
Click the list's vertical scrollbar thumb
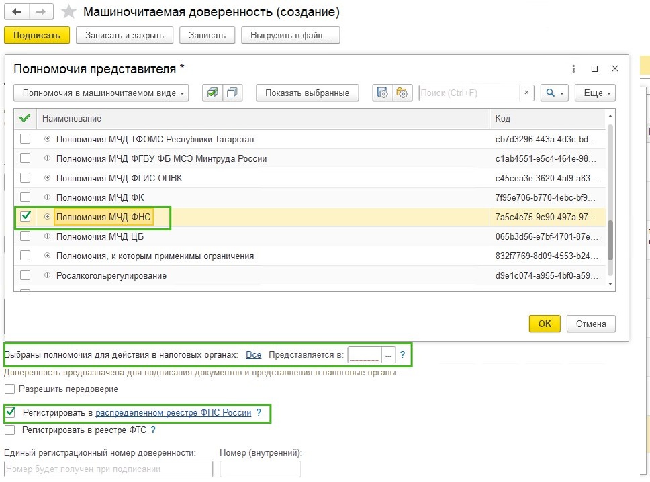[x=610, y=240]
